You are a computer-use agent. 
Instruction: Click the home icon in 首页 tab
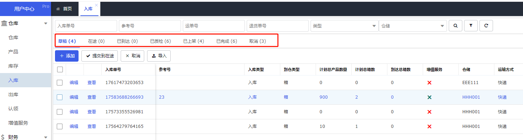click(58, 9)
